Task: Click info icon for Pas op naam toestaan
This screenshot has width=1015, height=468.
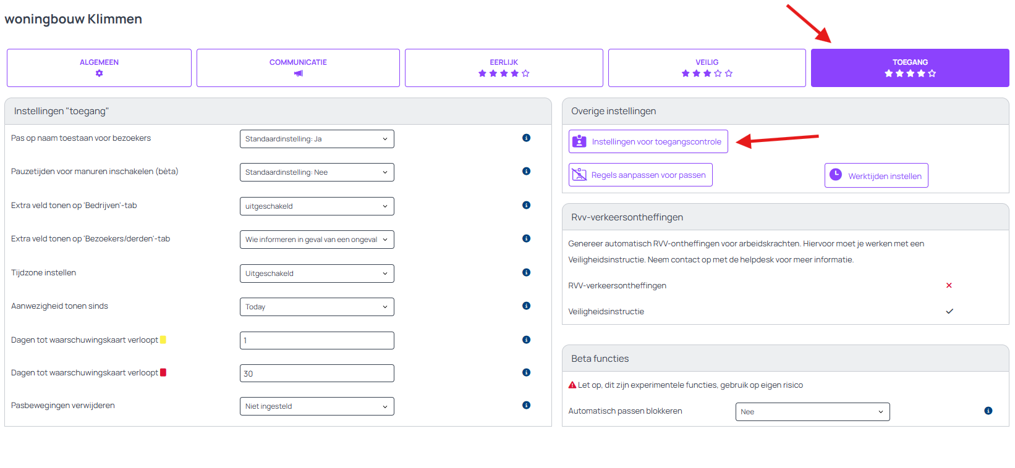Action: [526, 138]
